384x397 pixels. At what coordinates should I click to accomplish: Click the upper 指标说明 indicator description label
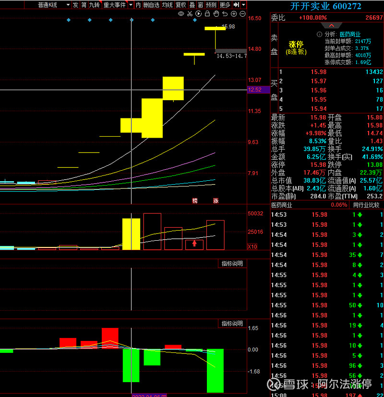(x=232, y=263)
